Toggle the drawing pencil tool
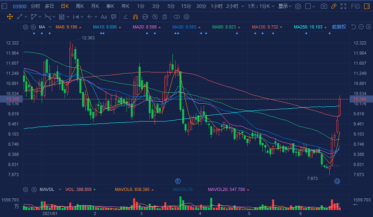The width and height of the screenshot is (373, 217). pos(333,6)
